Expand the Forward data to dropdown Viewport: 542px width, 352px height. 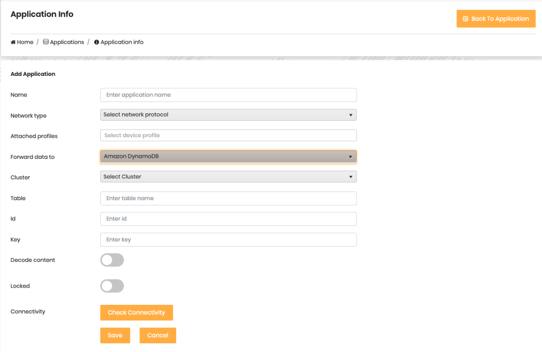(x=228, y=157)
